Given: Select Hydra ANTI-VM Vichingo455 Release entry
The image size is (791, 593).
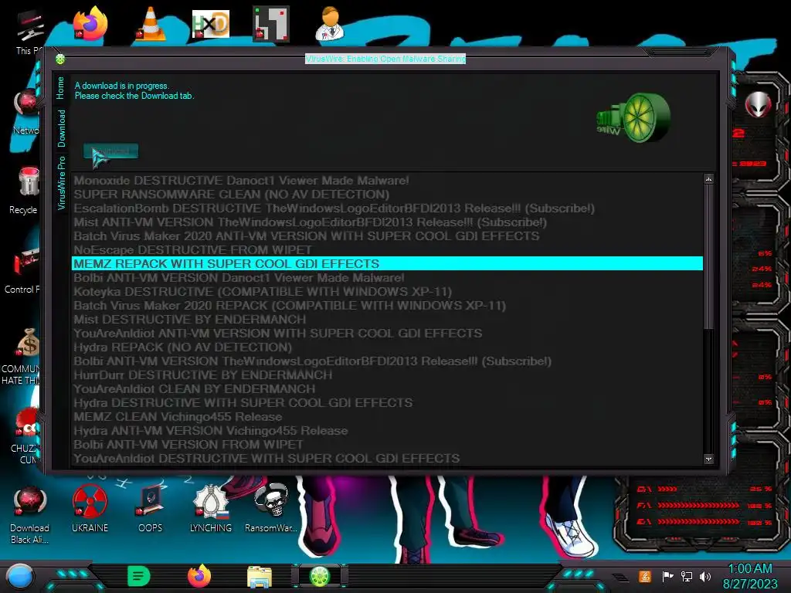Looking at the screenshot, I should point(388,431).
